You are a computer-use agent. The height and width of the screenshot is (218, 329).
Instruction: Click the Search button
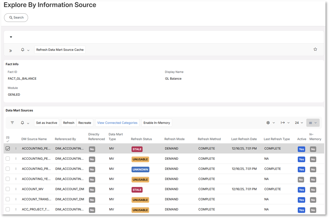click(16, 18)
